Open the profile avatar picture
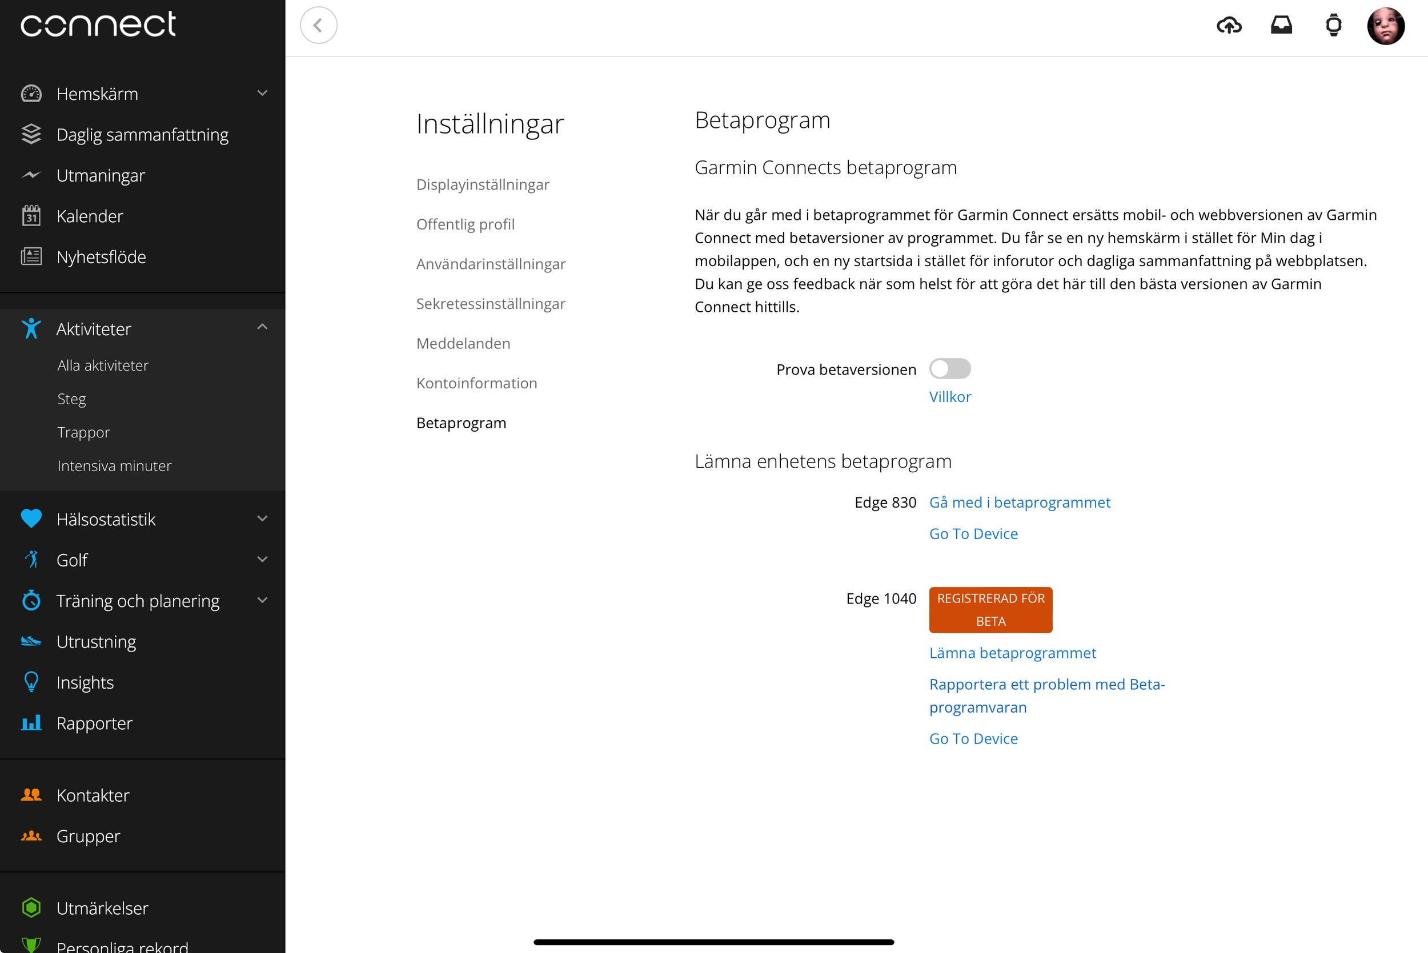 click(1386, 26)
